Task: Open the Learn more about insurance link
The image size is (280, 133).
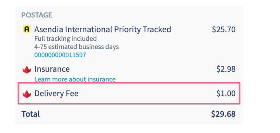Action: 75,79
